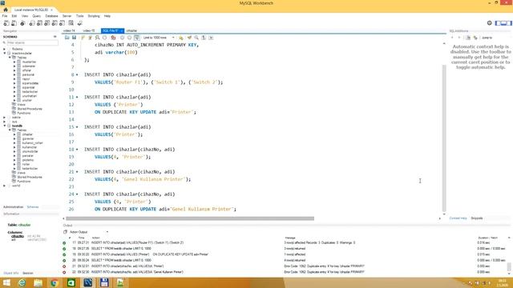
Task: Switch to the cihazlar tab
Action: pos(131,30)
